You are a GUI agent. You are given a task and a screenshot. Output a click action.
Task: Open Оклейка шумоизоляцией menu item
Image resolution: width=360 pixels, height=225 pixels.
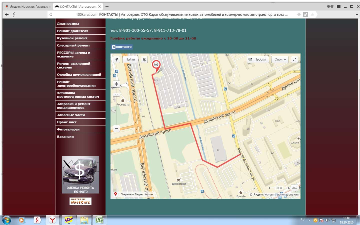pyautogui.click(x=80, y=75)
